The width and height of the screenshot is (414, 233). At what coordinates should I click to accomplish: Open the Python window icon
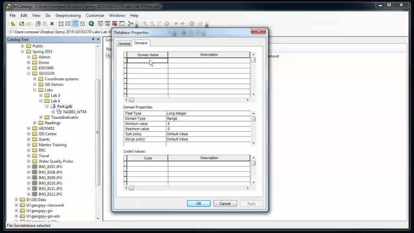[x=122, y=24]
